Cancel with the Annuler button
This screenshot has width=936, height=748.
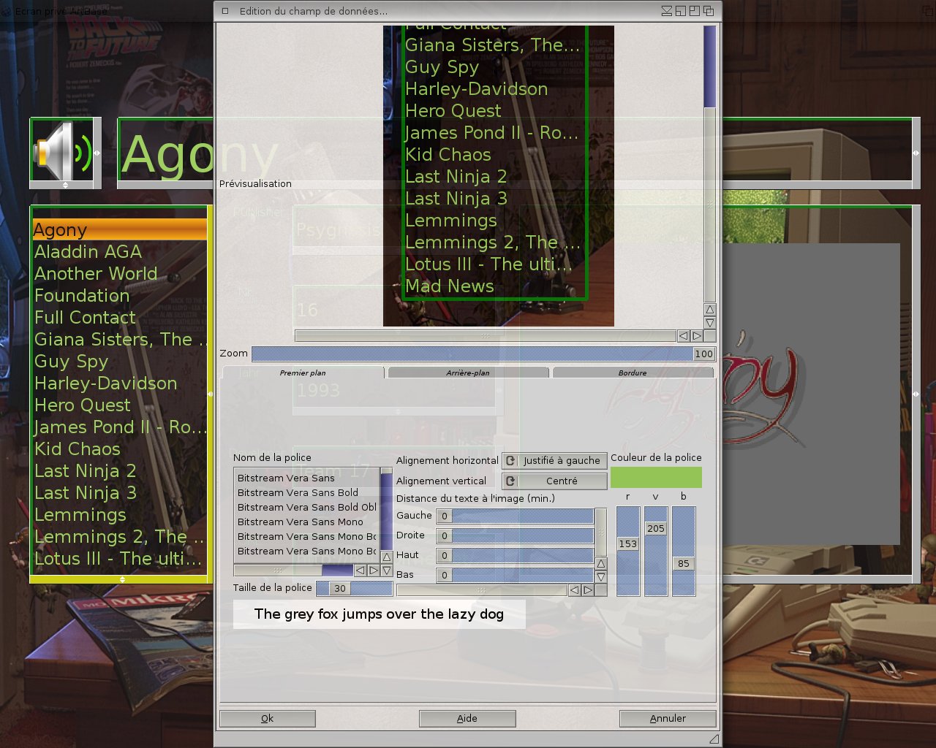coord(668,718)
